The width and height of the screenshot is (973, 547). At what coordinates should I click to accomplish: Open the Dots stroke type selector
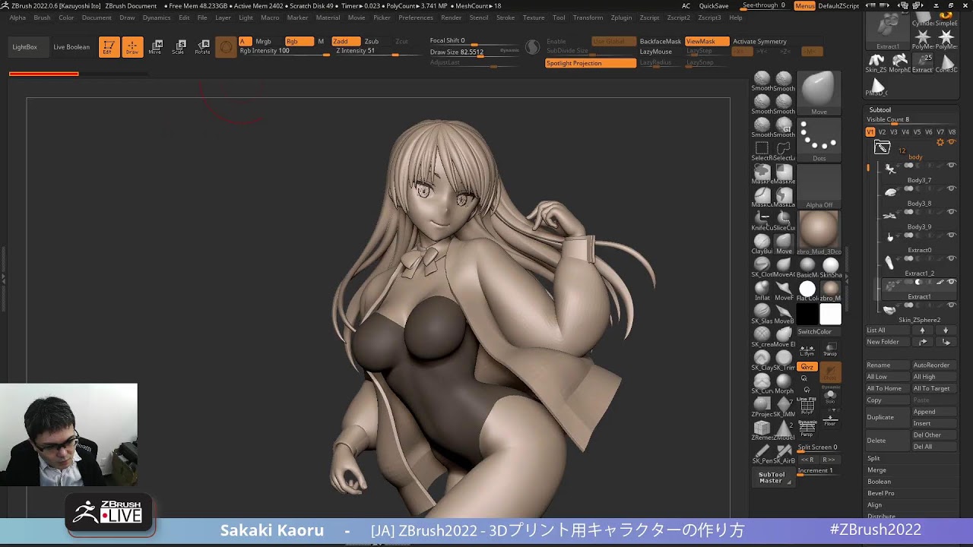coord(819,140)
